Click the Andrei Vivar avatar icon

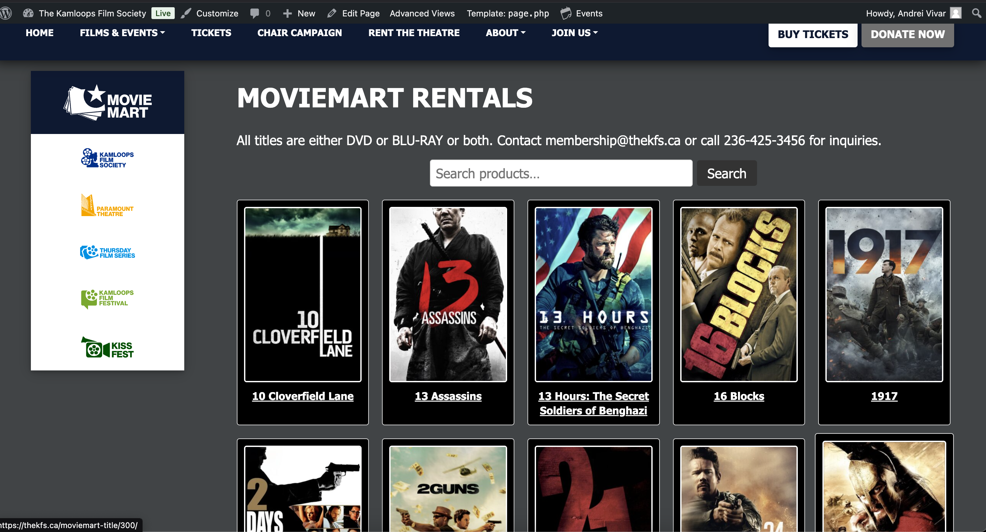[x=956, y=13]
